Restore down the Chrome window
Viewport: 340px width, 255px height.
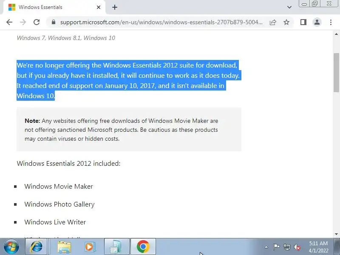click(x=314, y=4)
